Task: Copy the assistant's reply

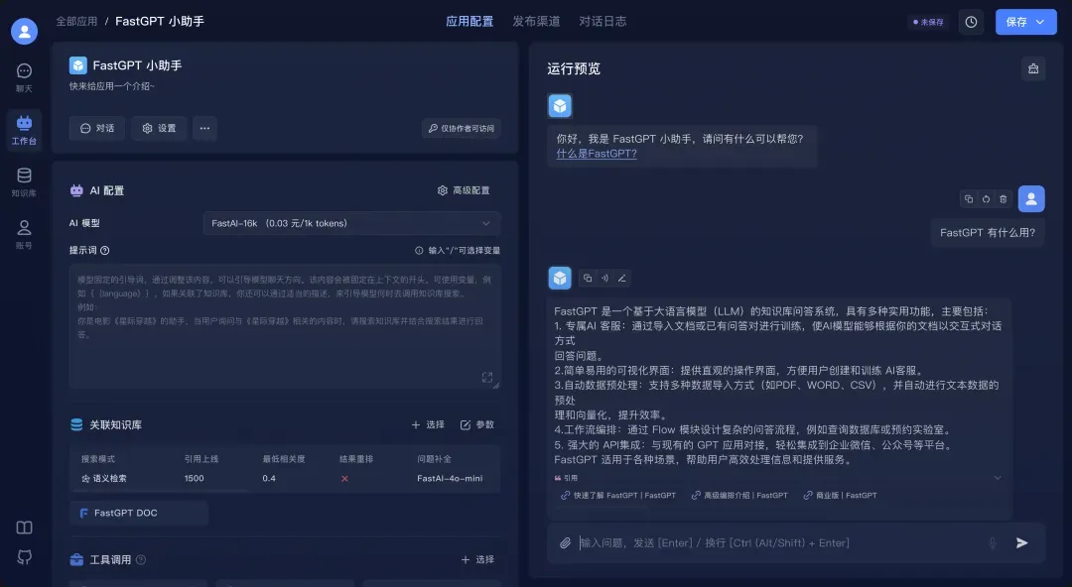Action: [x=588, y=278]
